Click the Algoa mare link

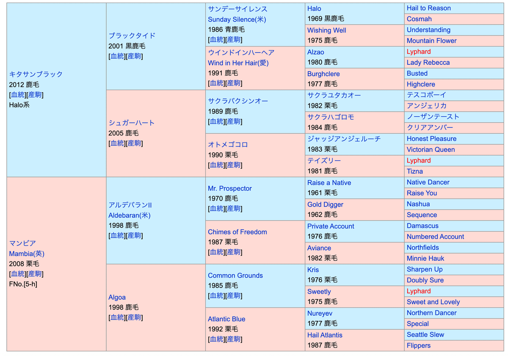click(x=117, y=298)
